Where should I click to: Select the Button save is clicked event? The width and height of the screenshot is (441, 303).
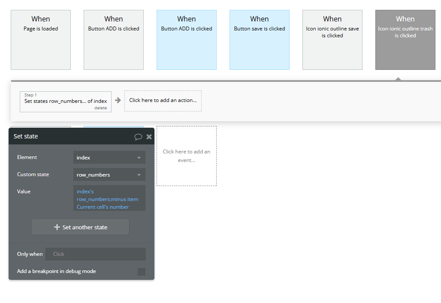[x=259, y=40]
